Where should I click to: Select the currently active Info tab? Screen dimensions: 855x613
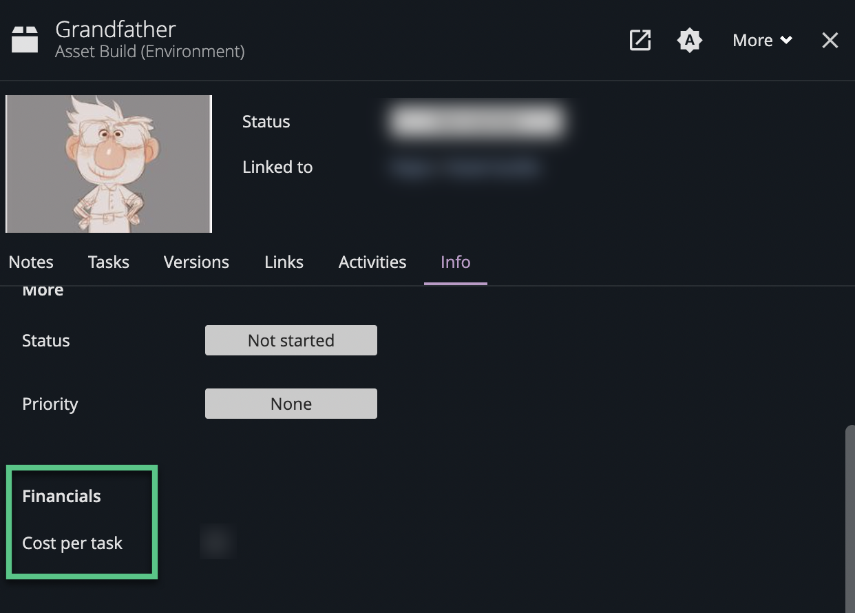pyautogui.click(x=455, y=262)
